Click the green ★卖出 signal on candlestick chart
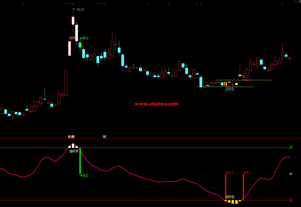This screenshot has height=207, width=301. click(84, 38)
